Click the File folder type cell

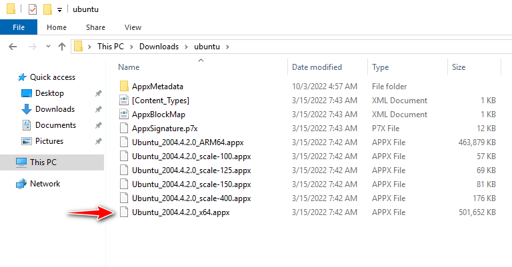389,87
